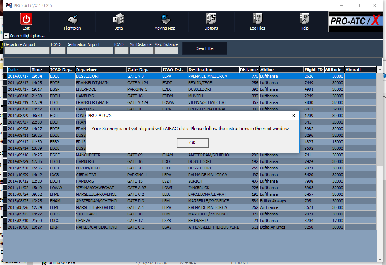Image resolution: width=386 pixels, height=265 pixels.
Task: Close the PRO-ATC/X message dialog
Action: point(293,116)
